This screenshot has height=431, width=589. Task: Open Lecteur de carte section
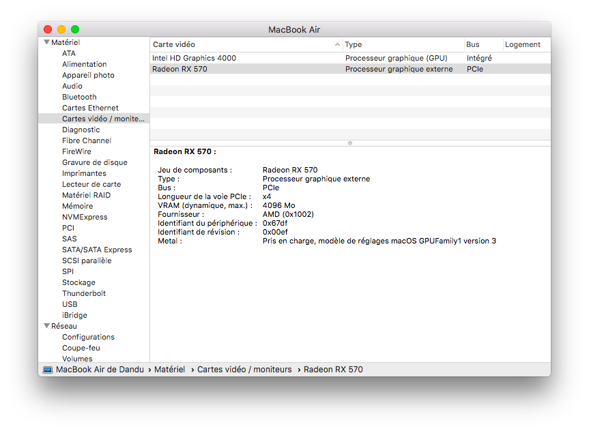[x=91, y=184]
